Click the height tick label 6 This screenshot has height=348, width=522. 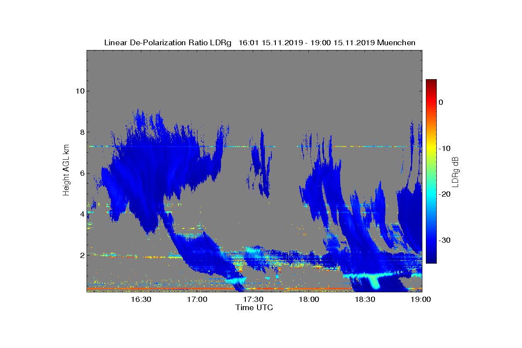[x=81, y=173]
